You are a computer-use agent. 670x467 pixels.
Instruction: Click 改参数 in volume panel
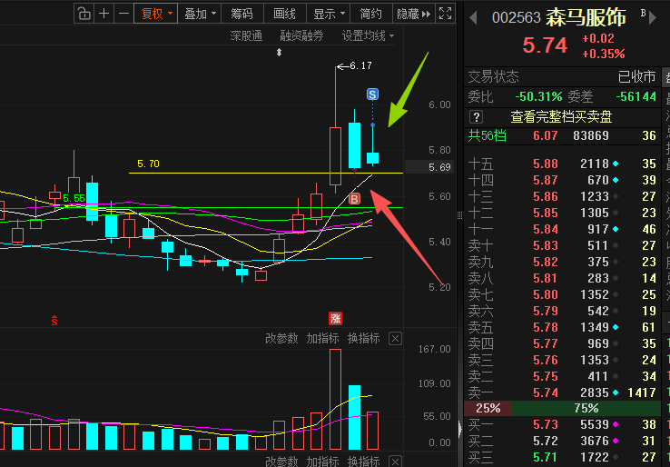pos(281,339)
